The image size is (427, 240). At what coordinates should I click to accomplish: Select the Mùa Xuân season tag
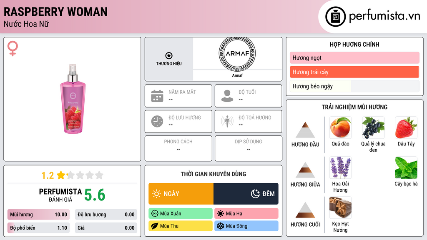pos(181,214)
